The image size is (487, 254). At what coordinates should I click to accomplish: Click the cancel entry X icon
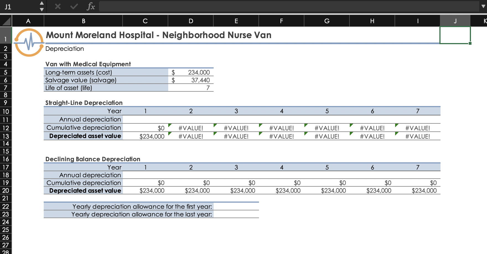[x=58, y=6]
